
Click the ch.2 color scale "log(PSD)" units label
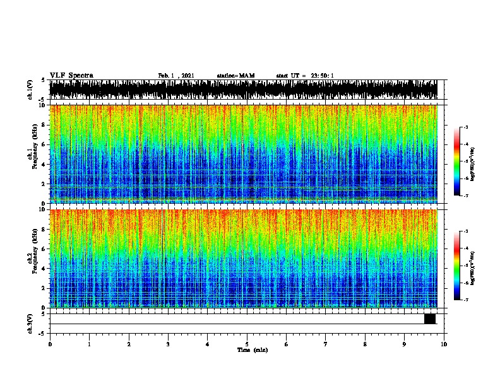473,268
